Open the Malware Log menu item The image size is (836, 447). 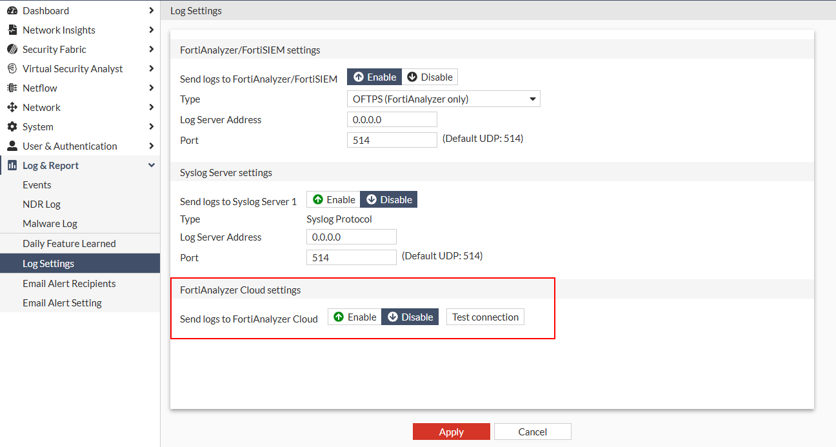80,223
